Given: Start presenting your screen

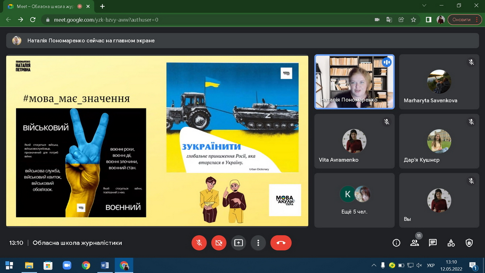Looking at the screenshot, I should (239, 243).
